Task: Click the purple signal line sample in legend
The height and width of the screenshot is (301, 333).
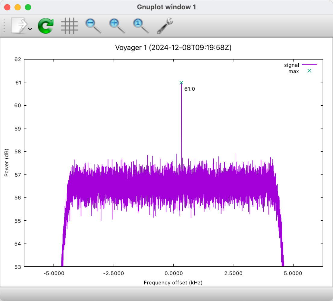Action: (x=310, y=65)
